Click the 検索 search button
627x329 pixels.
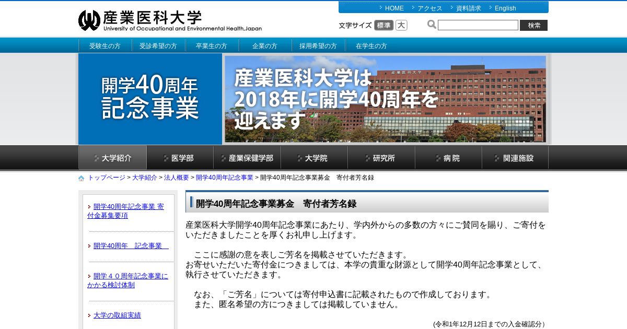coord(533,25)
